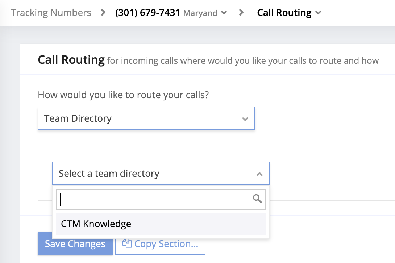The width and height of the screenshot is (395, 263).
Task: Open the Call Routing breadcrumb menu
Action: (284, 13)
